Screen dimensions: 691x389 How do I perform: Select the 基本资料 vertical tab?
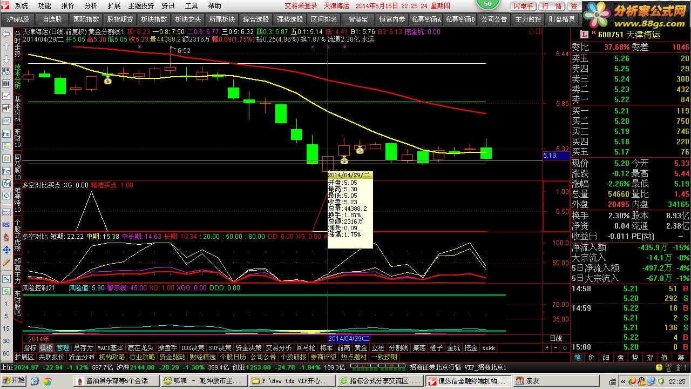tap(17, 110)
